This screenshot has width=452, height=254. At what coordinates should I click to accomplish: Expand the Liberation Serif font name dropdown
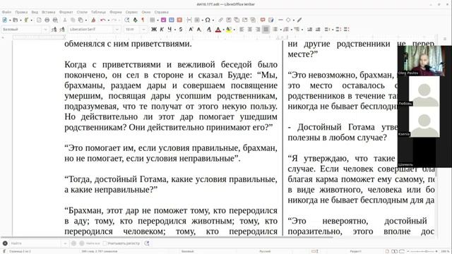[117, 30]
